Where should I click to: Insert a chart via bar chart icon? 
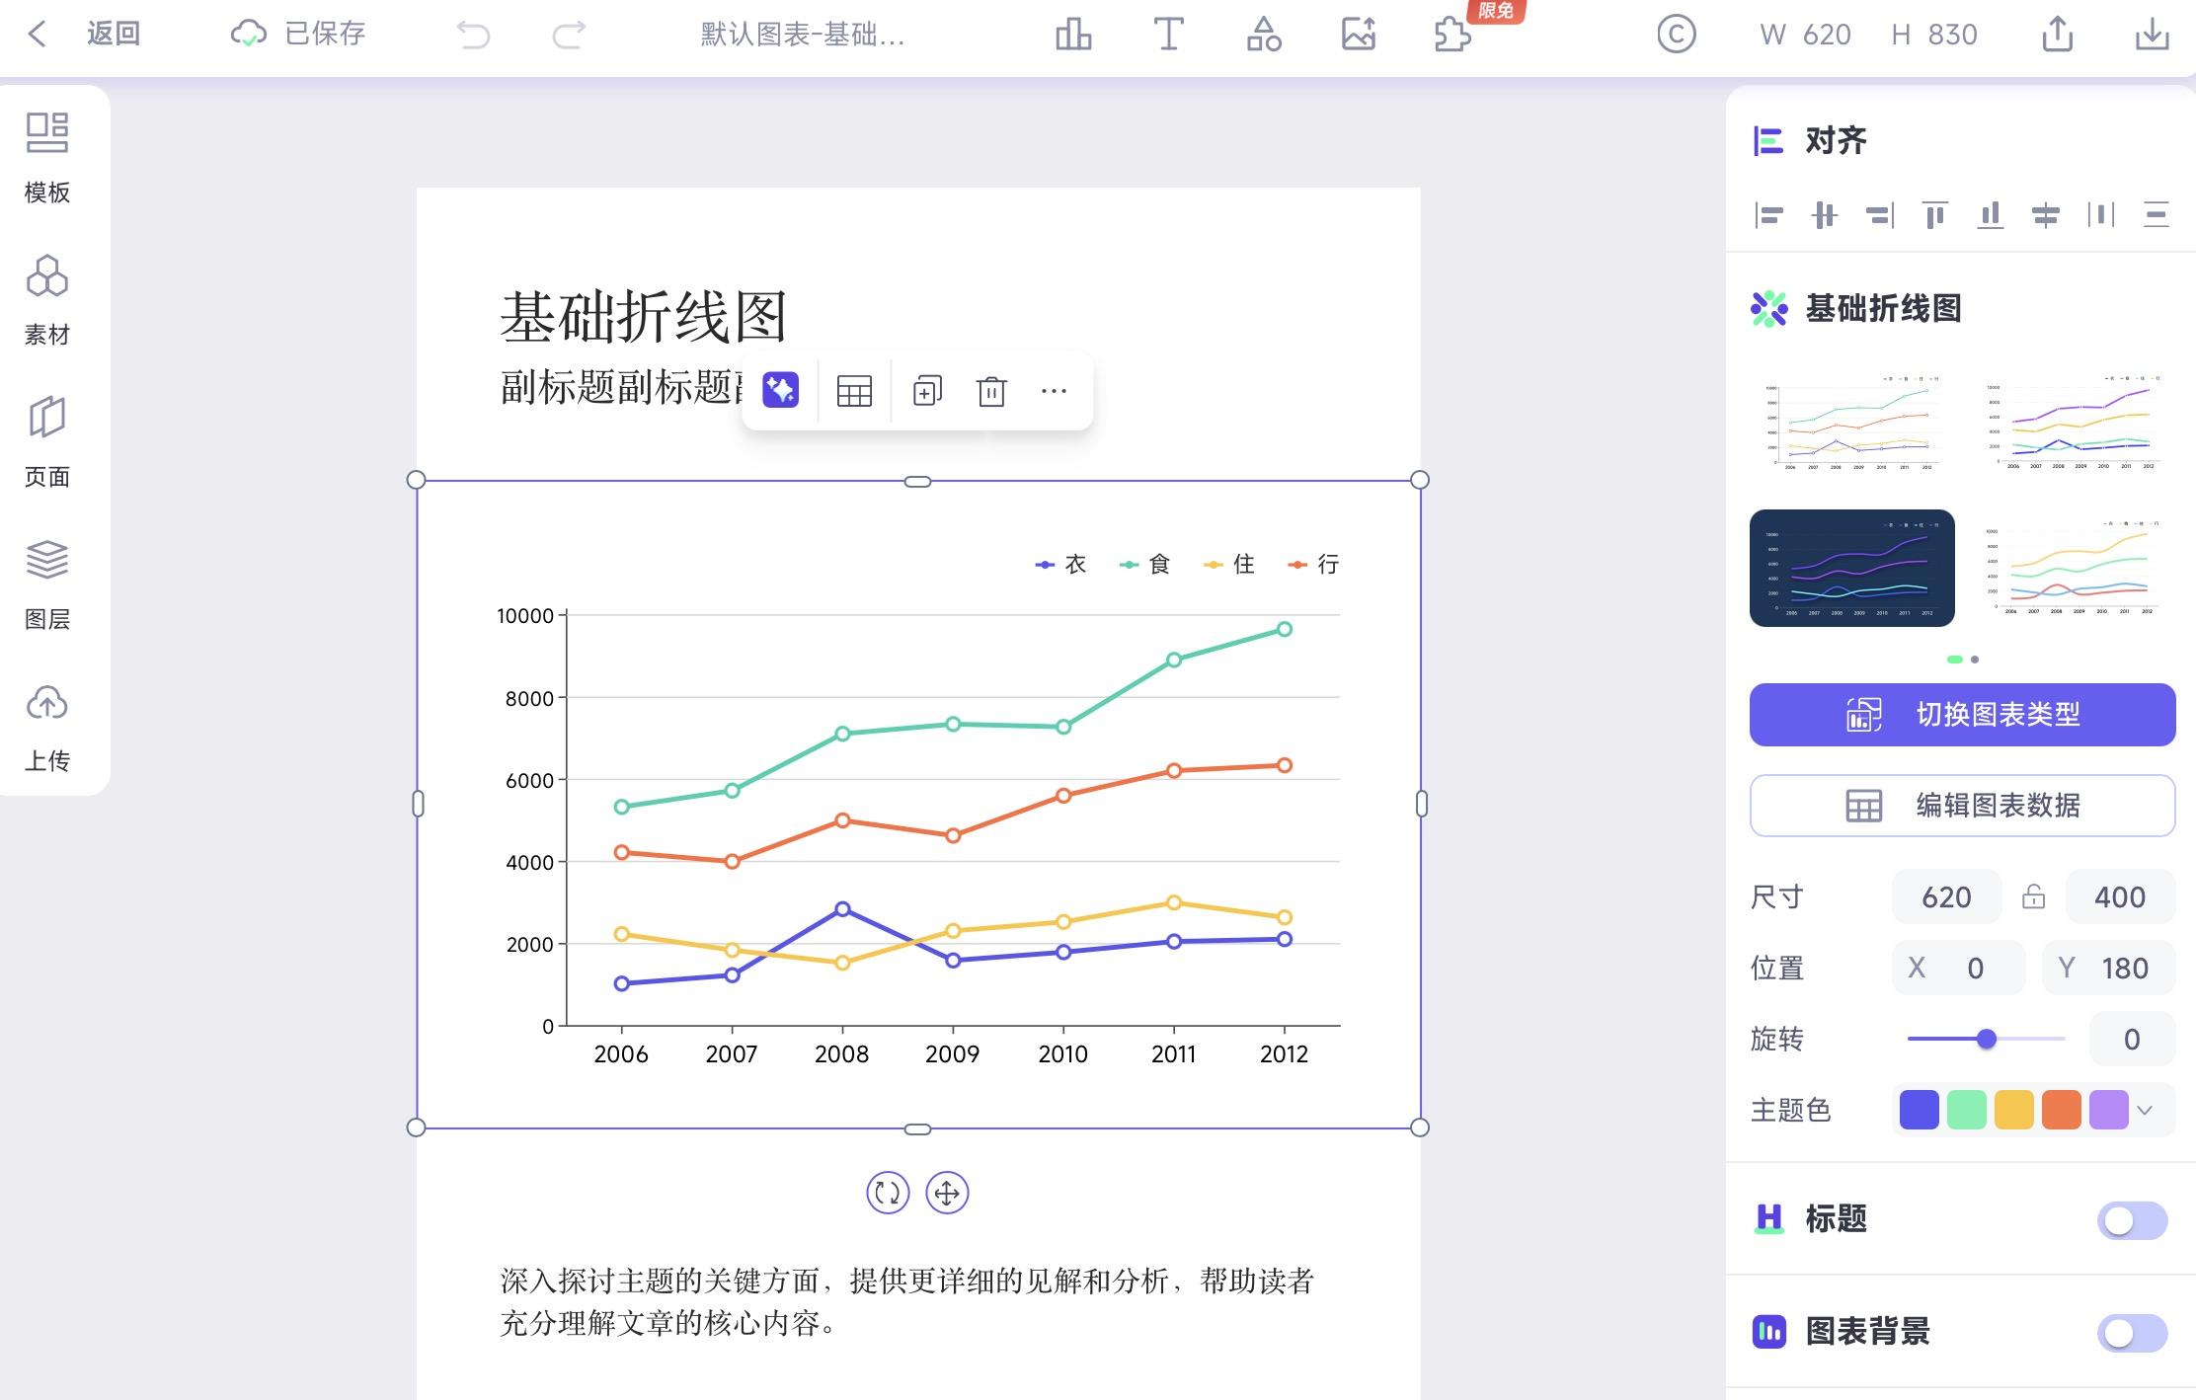pyautogui.click(x=1073, y=35)
